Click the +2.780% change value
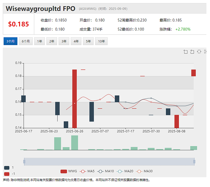Viewport: 210px width, 187px height. tap(183, 29)
